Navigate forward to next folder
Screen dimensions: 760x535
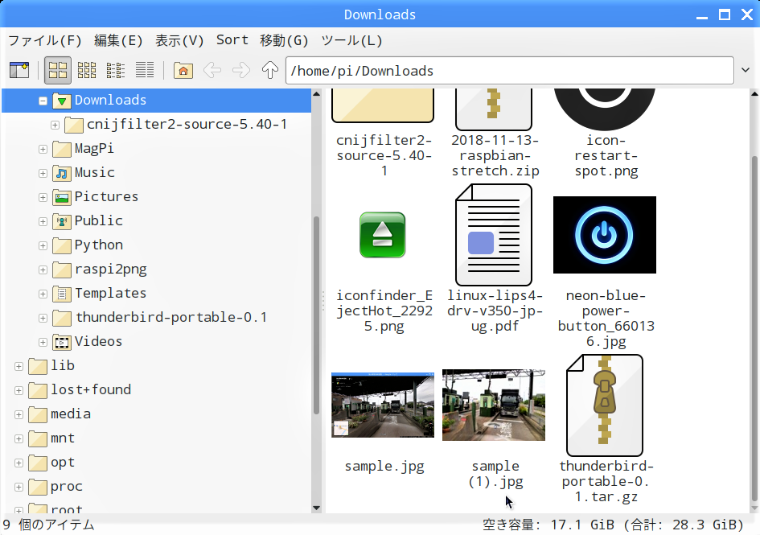[x=241, y=70]
